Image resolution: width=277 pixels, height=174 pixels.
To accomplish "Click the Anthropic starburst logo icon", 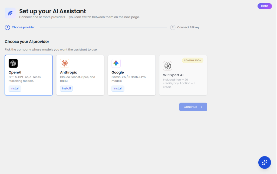I will [x=64, y=63].
